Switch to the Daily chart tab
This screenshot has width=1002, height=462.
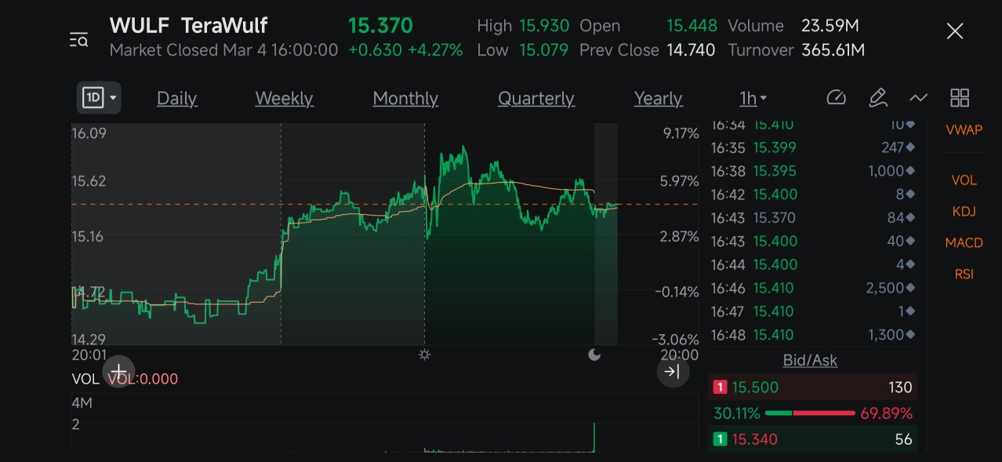tap(177, 99)
